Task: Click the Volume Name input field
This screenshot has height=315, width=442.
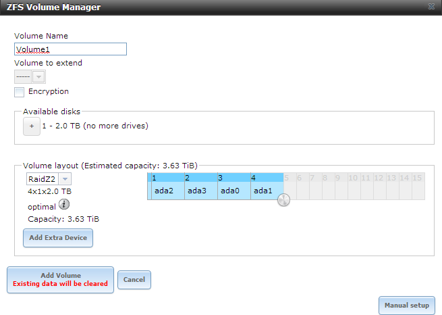Action: pyautogui.click(x=70, y=49)
